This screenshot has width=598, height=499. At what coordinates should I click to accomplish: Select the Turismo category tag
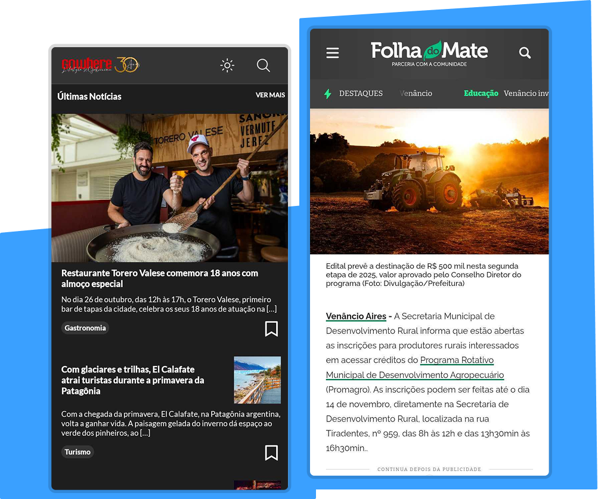(x=78, y=452)
